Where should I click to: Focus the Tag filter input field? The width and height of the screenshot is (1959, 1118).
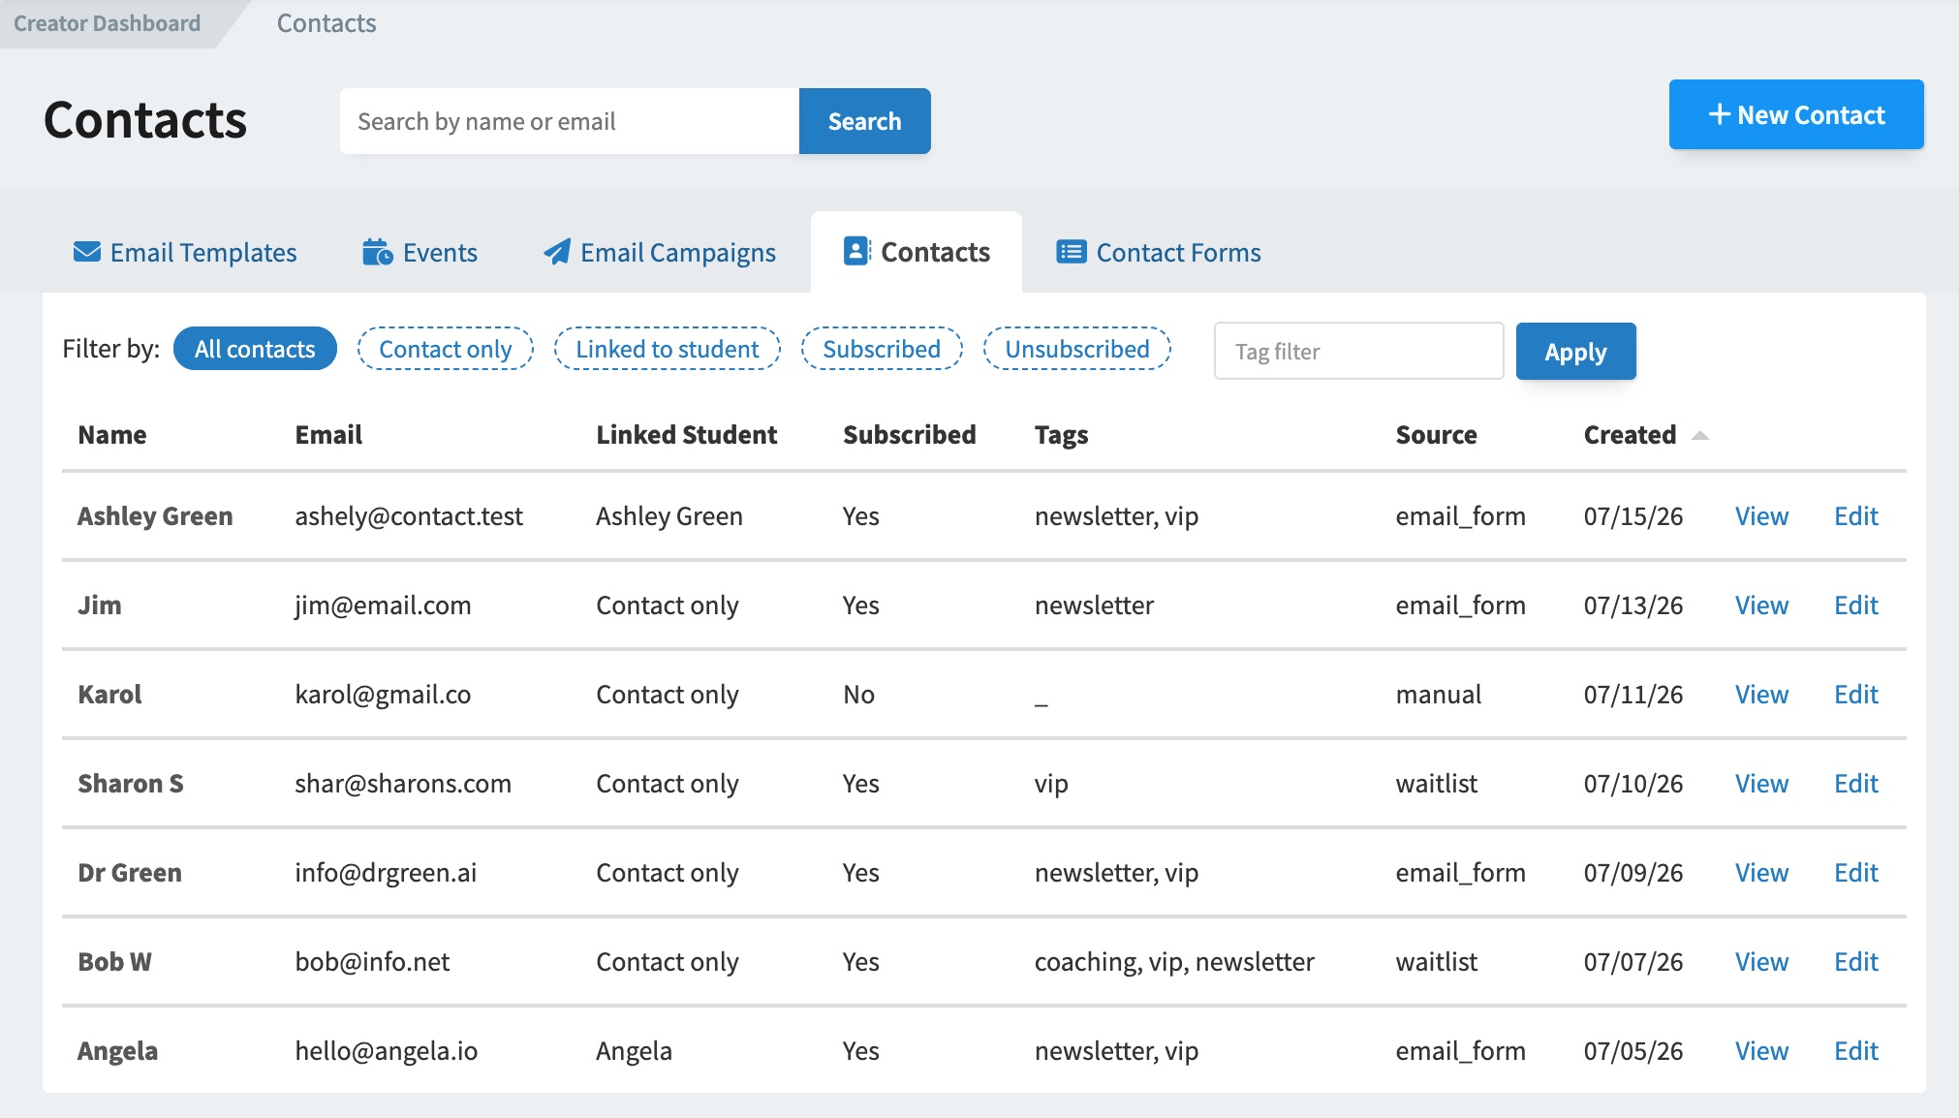point(1359,351)
